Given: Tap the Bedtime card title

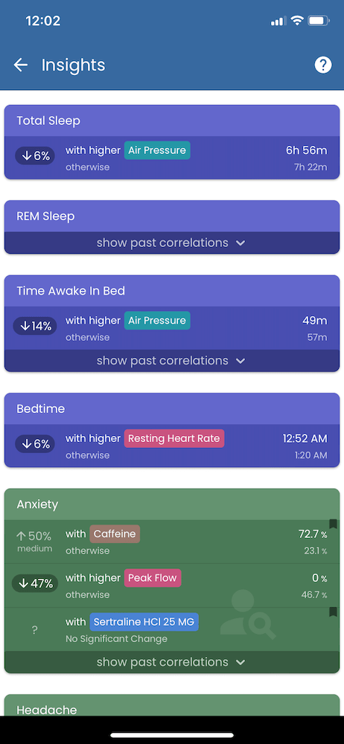Looking at the screenshot, I should click(x=41, y=409).
